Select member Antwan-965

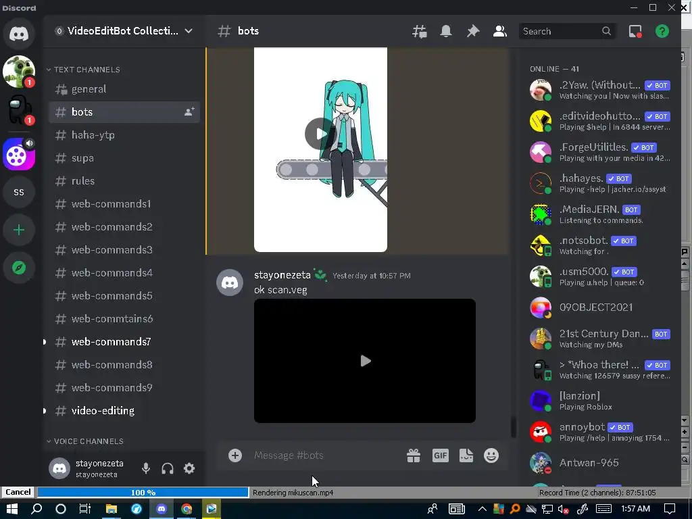point(600,462)
